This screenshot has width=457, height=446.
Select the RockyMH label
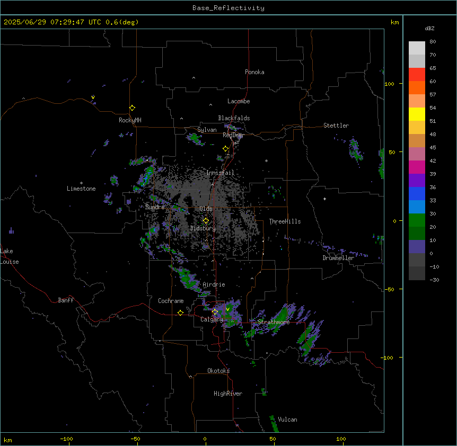130,120
